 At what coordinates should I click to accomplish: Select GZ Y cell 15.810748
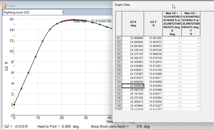(x=153, y=58)
